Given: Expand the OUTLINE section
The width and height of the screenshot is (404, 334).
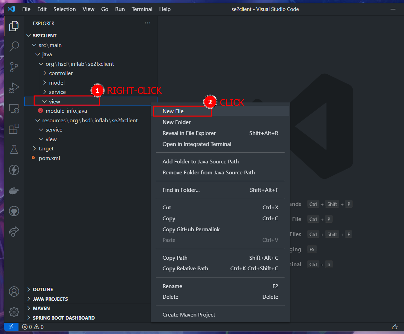Looking at the screenshot, I should tap(29, 289).
